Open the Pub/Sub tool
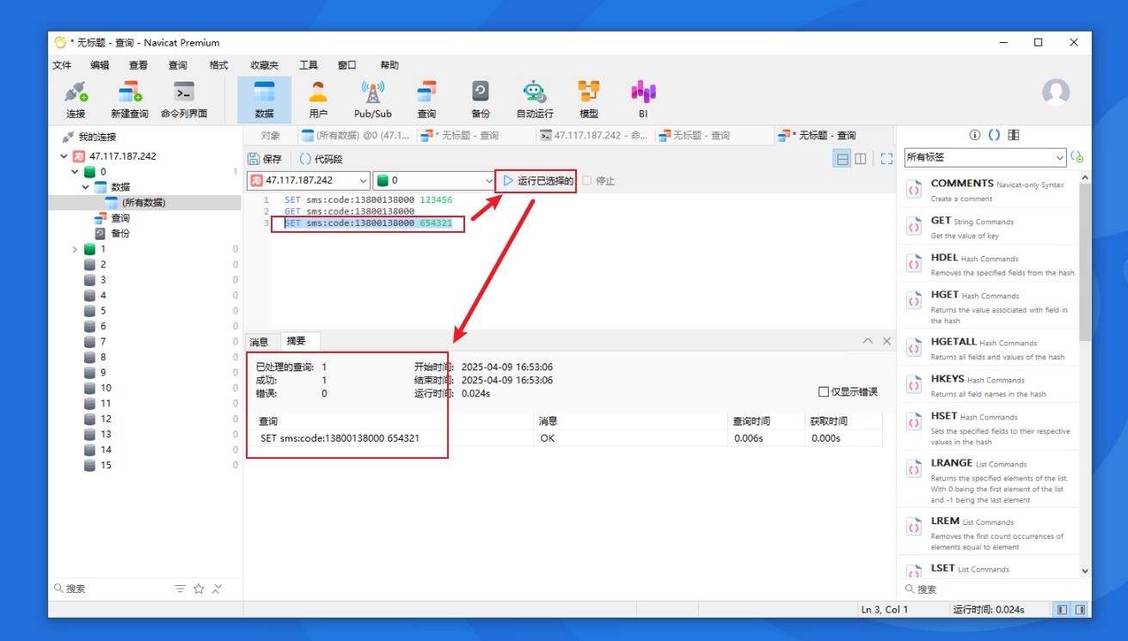The height and width of the screenshot is (641, 1128). tap(372, 100)
